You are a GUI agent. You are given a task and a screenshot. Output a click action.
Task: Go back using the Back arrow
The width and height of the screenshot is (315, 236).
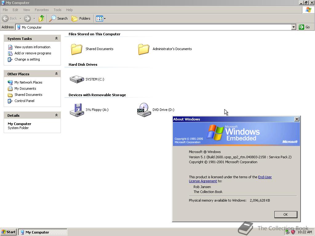coord(10,18)
